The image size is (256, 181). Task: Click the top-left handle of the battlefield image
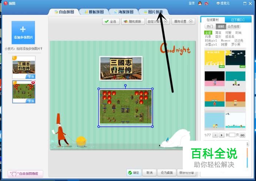(99, 89)
